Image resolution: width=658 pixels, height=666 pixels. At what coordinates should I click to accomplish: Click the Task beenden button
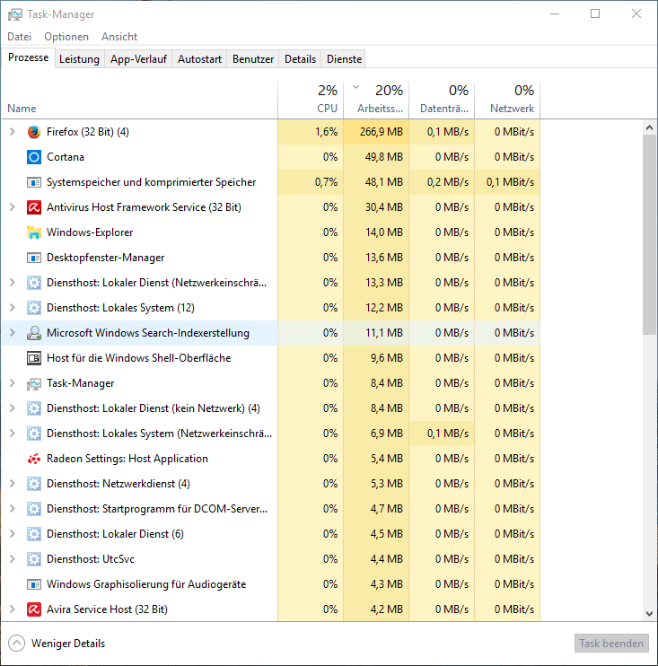click(x=611, y=644)
